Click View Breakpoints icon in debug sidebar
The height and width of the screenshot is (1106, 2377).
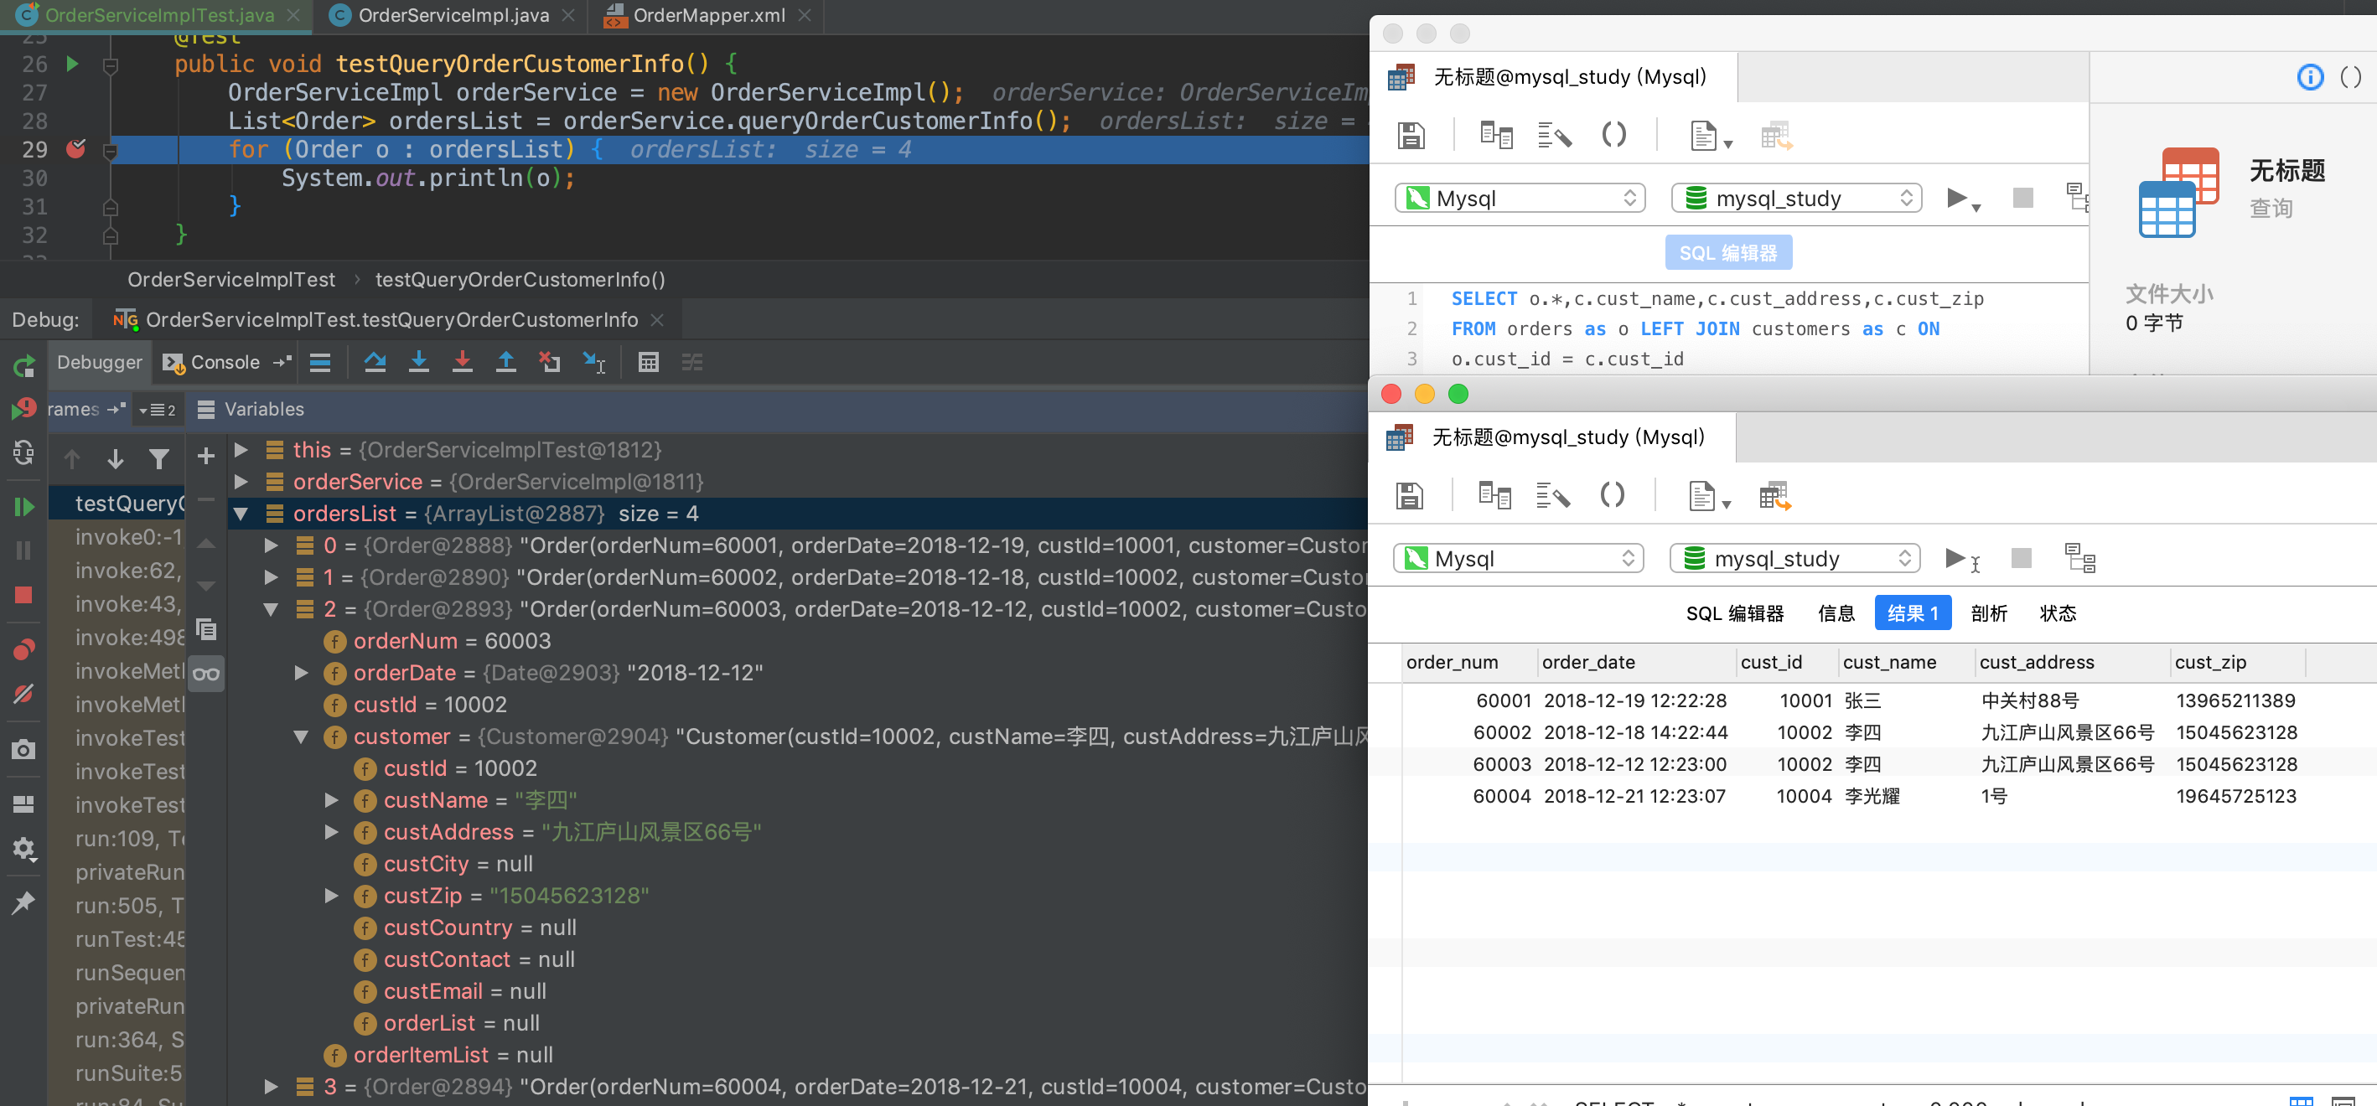[24, 649]
